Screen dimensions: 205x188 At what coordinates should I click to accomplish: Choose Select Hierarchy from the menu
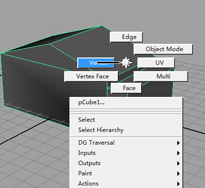click(126, 130)
